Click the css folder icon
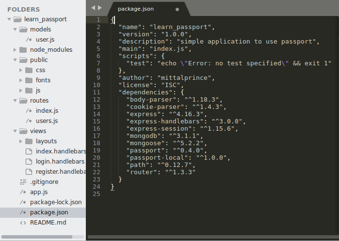The width and height of the screenshot is (339, 241). 29,70
